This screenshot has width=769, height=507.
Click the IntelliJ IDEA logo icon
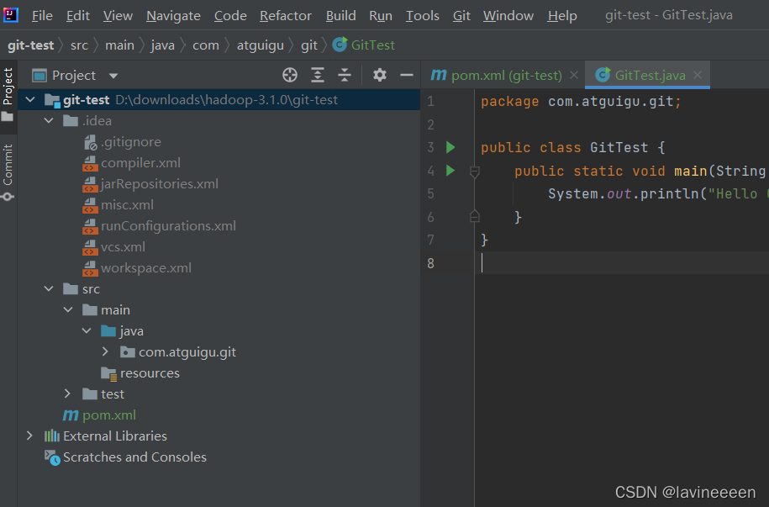pos(10,15)
